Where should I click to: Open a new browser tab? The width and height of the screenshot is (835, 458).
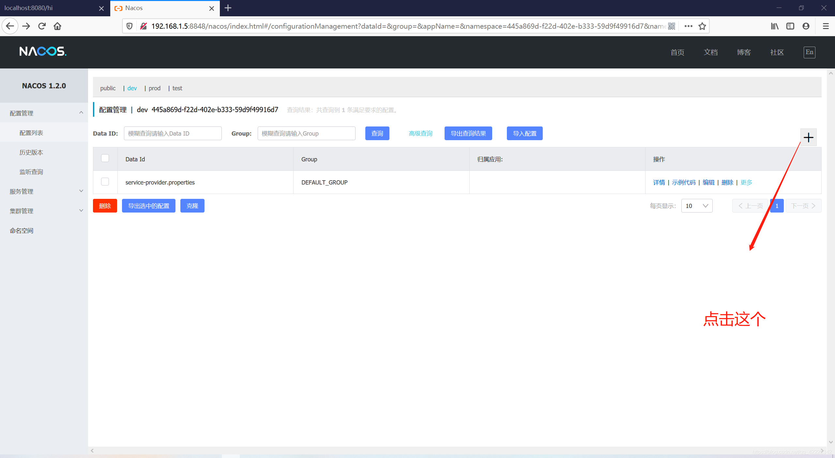pyautogui.click(x=228, y=8)
